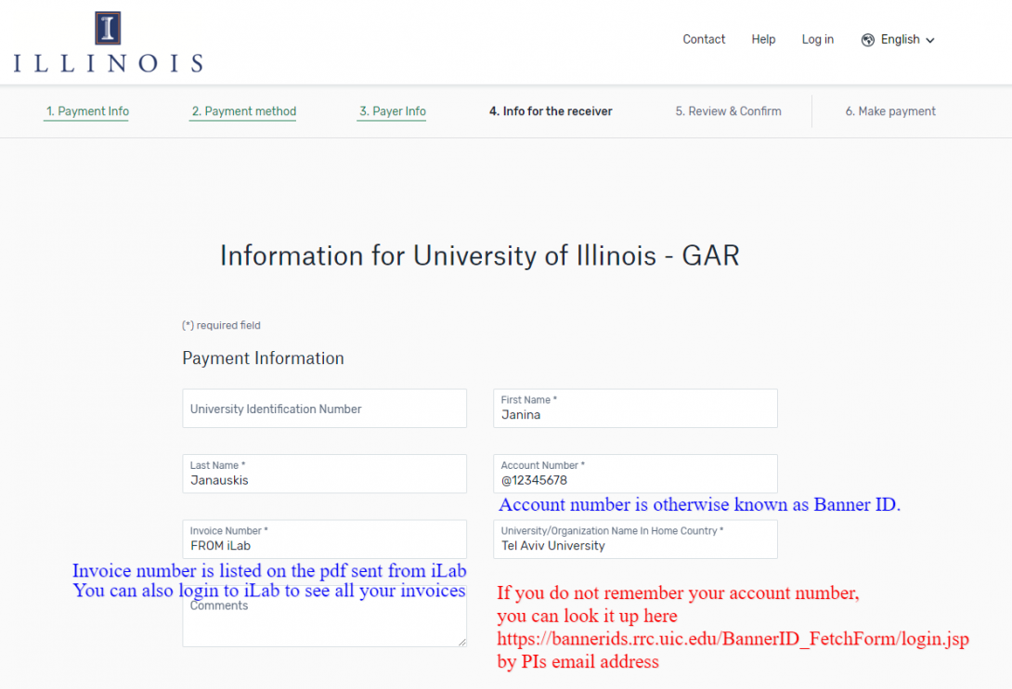
Task: Select step 4 Info for the receiver
Action: click(x=551, y=111)
